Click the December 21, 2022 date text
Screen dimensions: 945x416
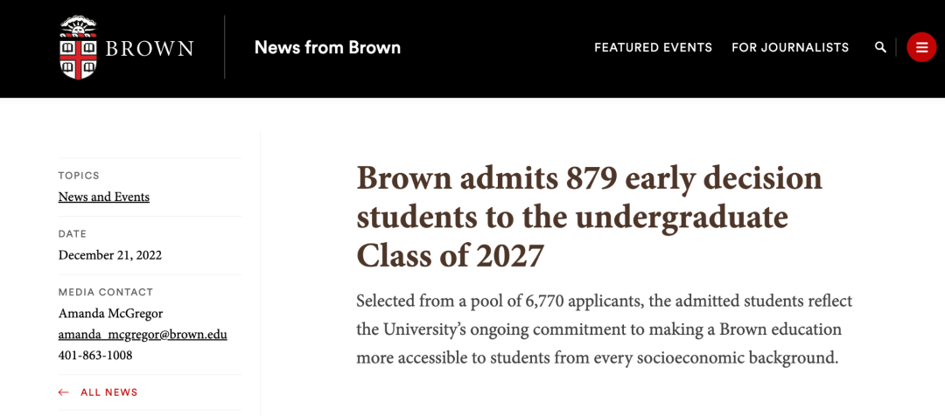[109, 255]
